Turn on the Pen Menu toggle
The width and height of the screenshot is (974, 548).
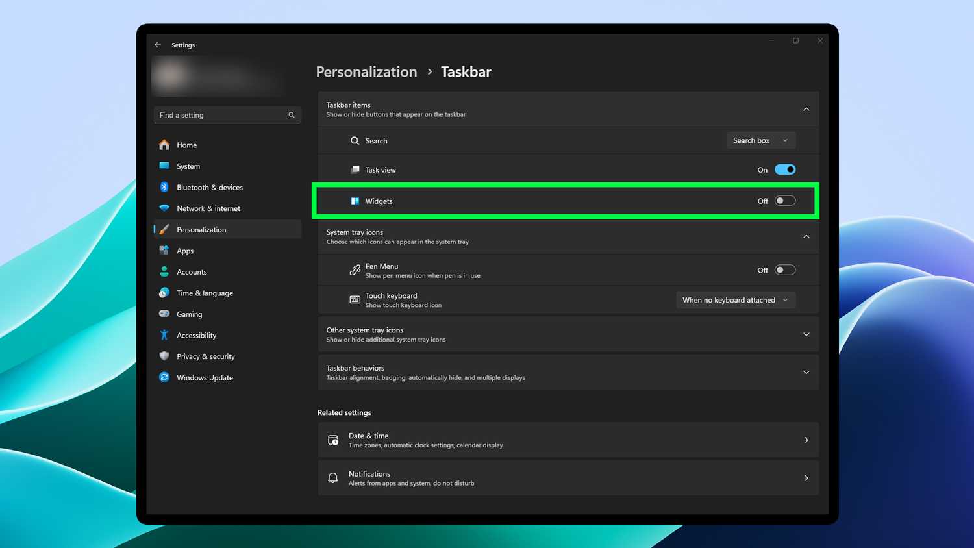tap(785, 269)
